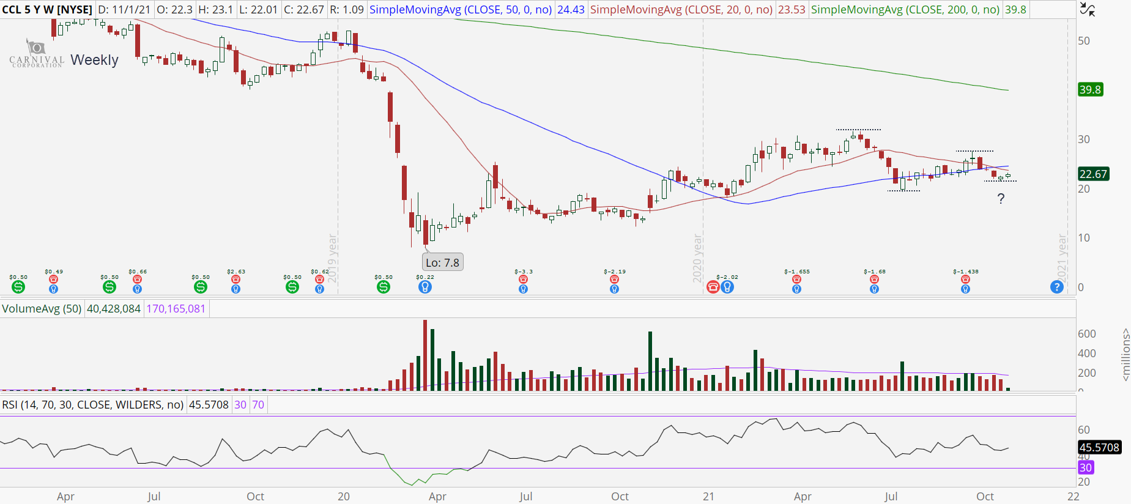Click the lightbulb icon under the $-1.68 earnings
Viewport: 1131px width, 504px height.
click(874, 289)
